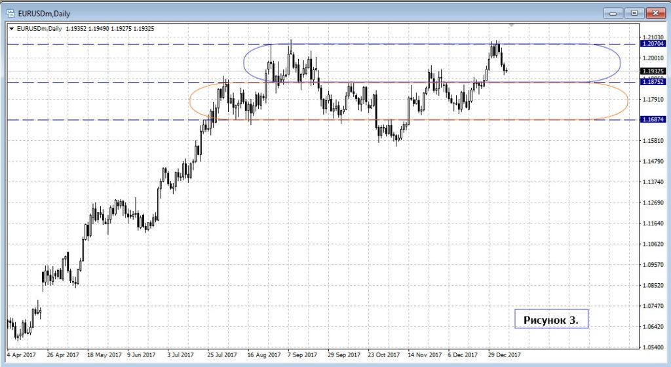Click the 1.20704 price level label
The image size is (671, 367).
pos(654,44)
